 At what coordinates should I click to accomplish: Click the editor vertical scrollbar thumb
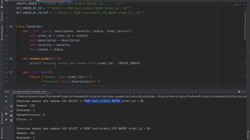[x=245, y=25]
